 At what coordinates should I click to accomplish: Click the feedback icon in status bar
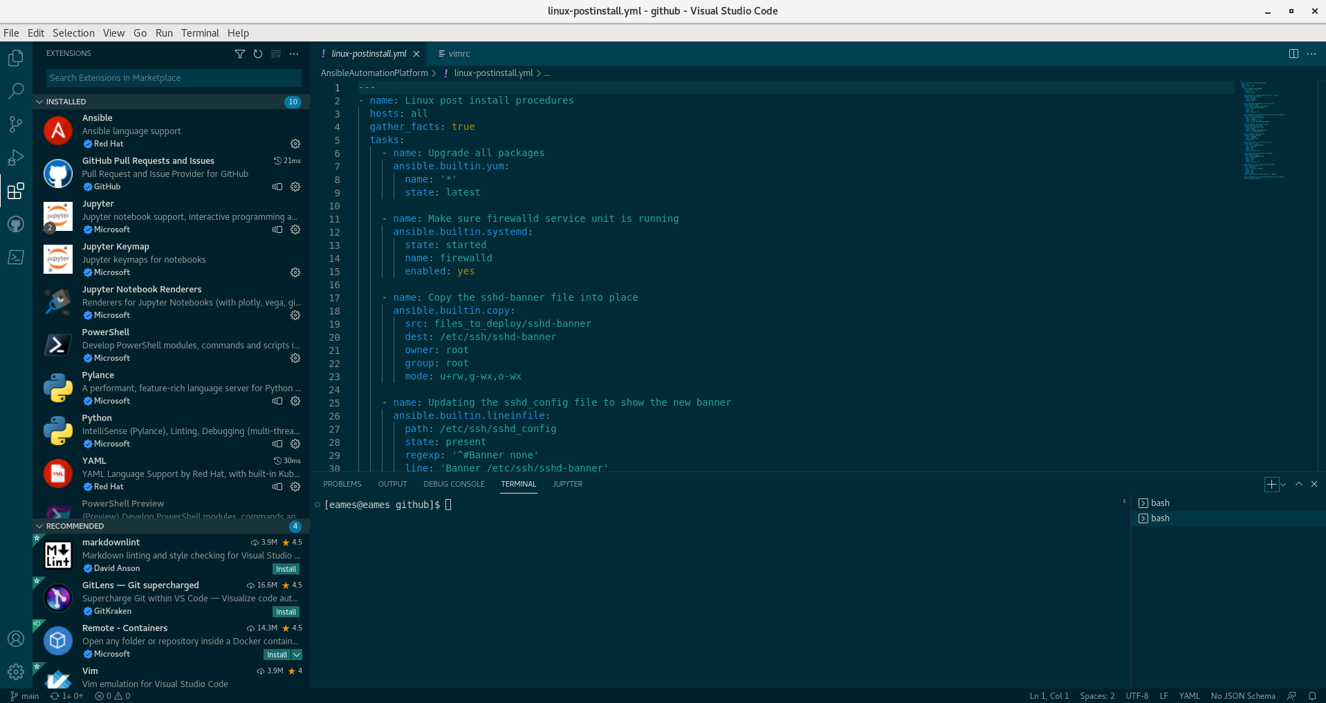tap(1291, 696)
